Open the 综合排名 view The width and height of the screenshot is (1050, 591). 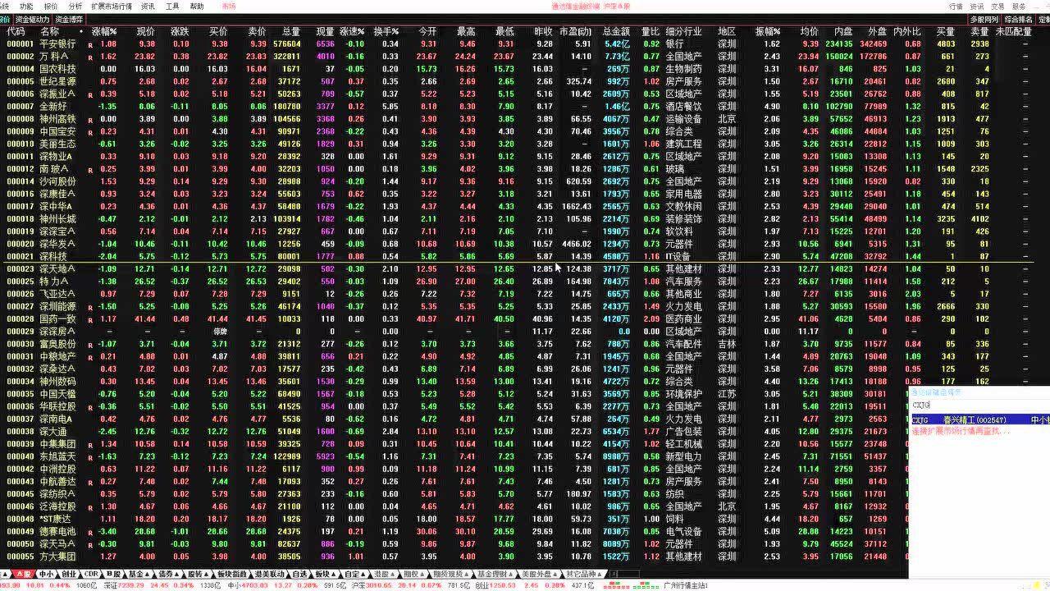1018,19
